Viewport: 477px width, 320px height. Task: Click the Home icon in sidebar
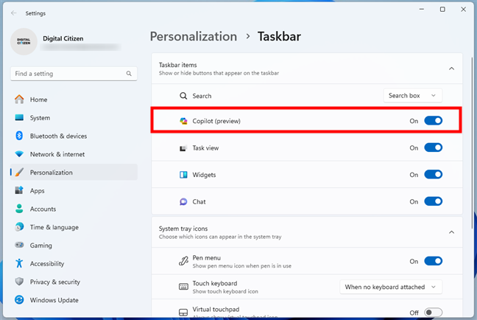tap(19, 100)
